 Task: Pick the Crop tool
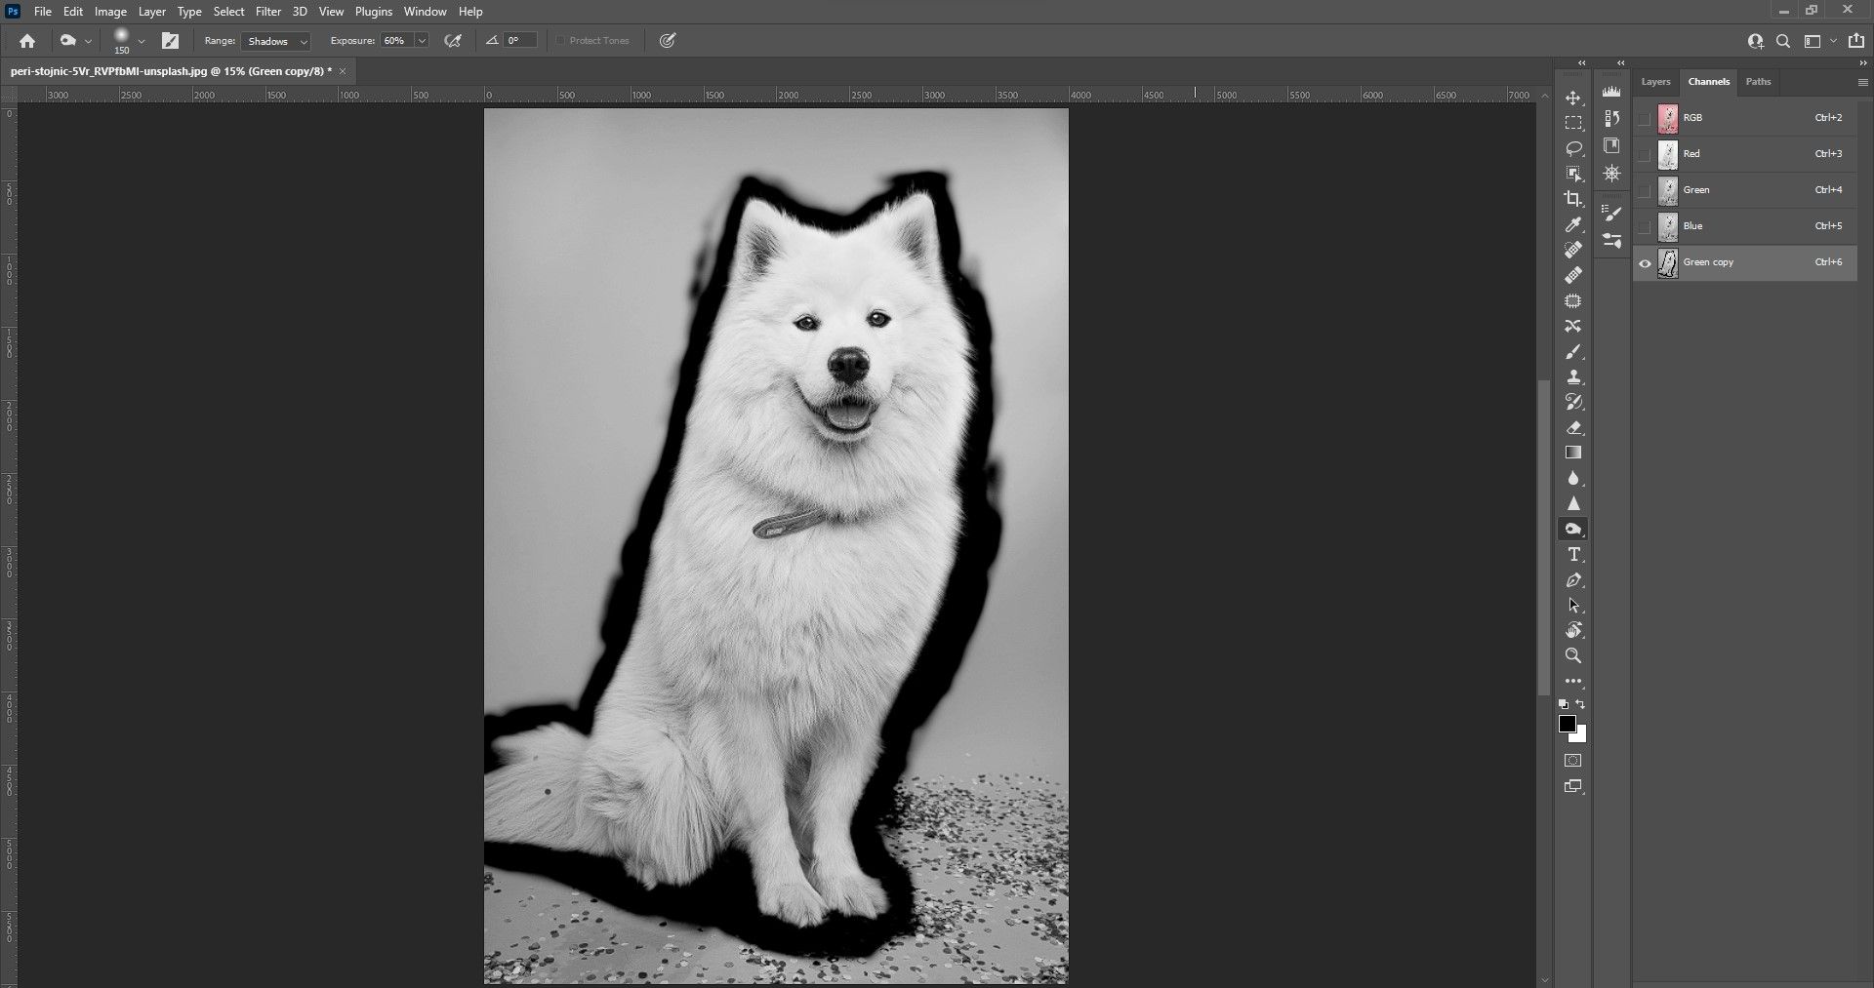tap(1572, 199)
